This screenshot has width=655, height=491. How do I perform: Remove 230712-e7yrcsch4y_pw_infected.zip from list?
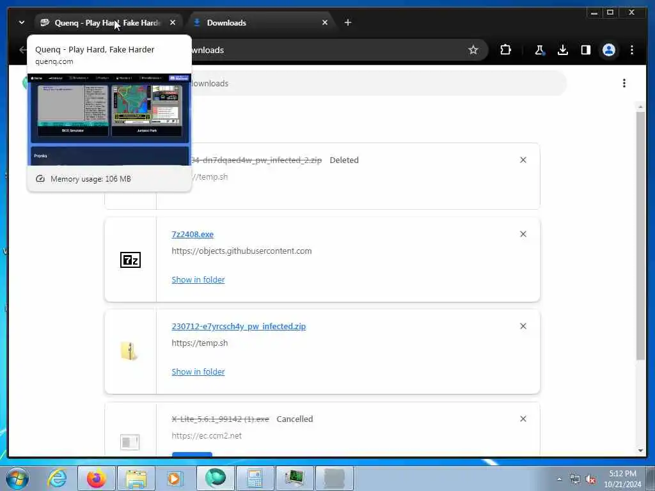click(523, 326)
